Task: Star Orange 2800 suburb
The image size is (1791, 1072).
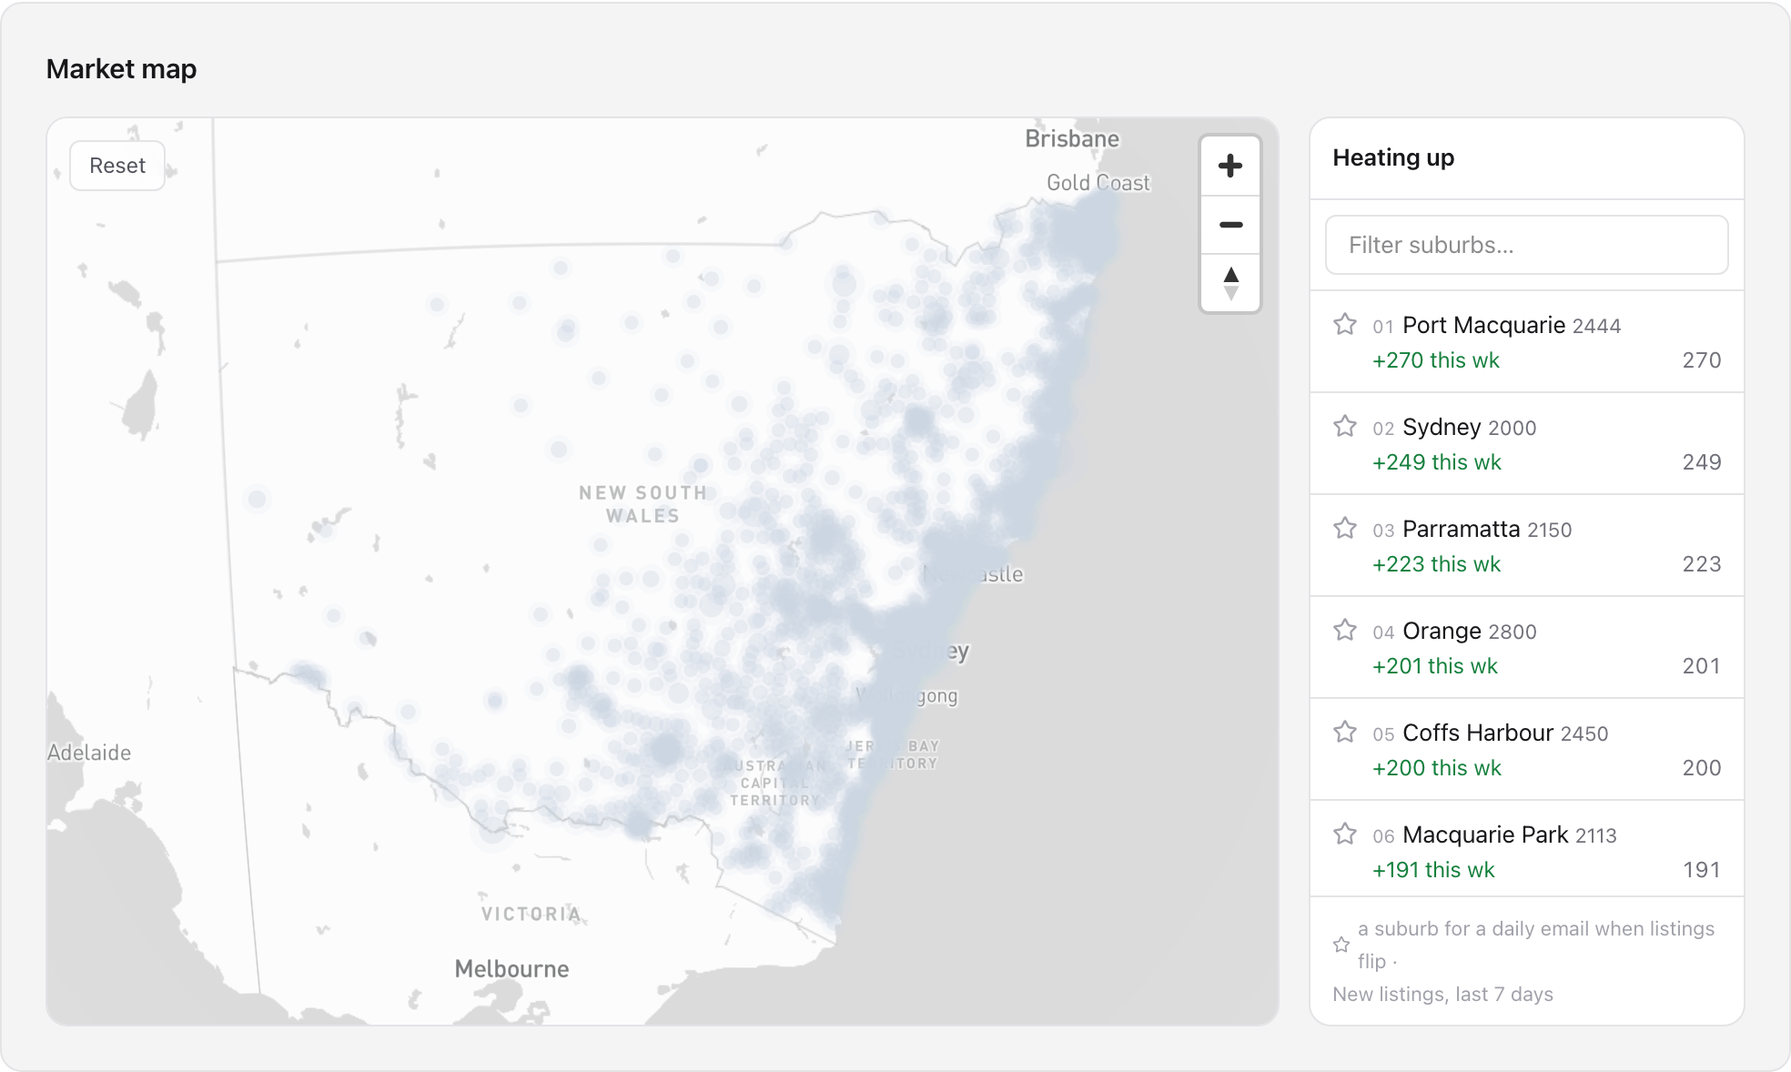Action: 1345,630
